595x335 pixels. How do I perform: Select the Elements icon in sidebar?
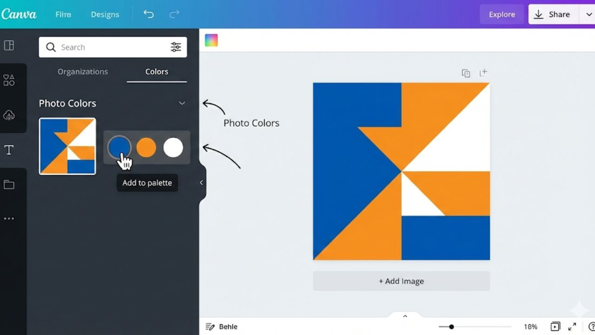pos(9,80)
